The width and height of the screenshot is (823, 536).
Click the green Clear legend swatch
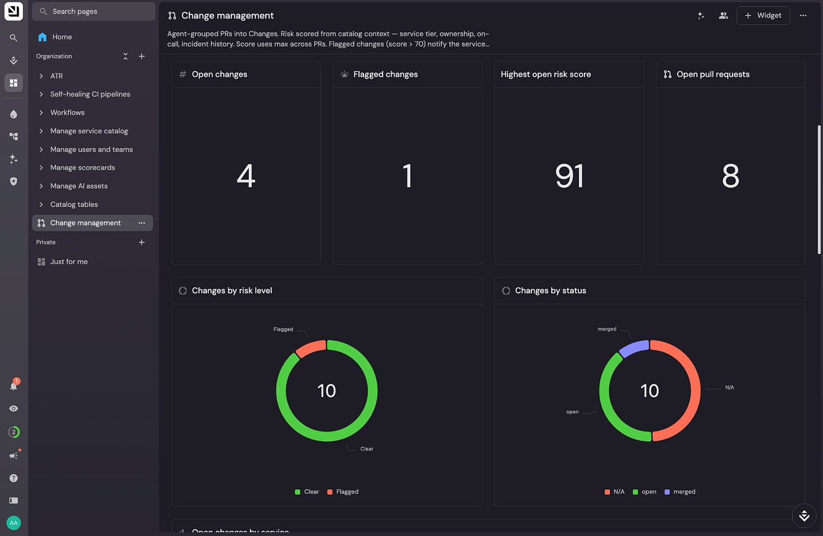tap(297, 492)
